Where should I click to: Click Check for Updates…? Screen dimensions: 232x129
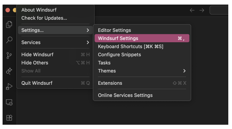(x=44, y=18)
